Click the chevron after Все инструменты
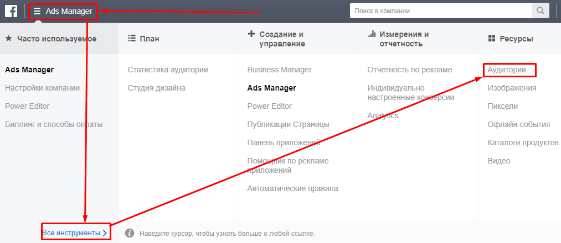 (105, 233)
